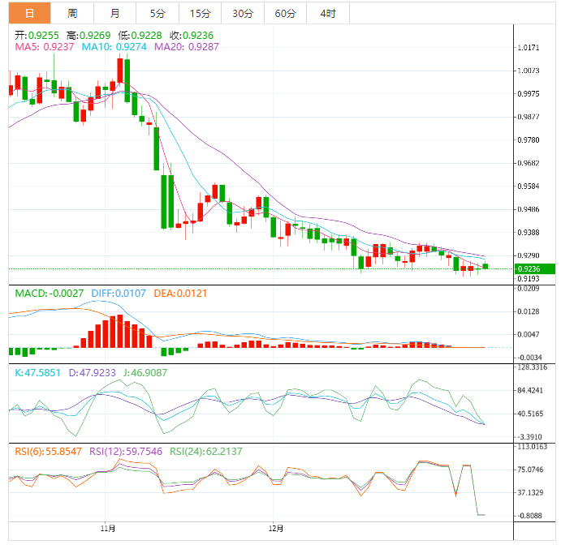Click the 0.9193 price axis label
561x549 pixels.
pos(528,279)
